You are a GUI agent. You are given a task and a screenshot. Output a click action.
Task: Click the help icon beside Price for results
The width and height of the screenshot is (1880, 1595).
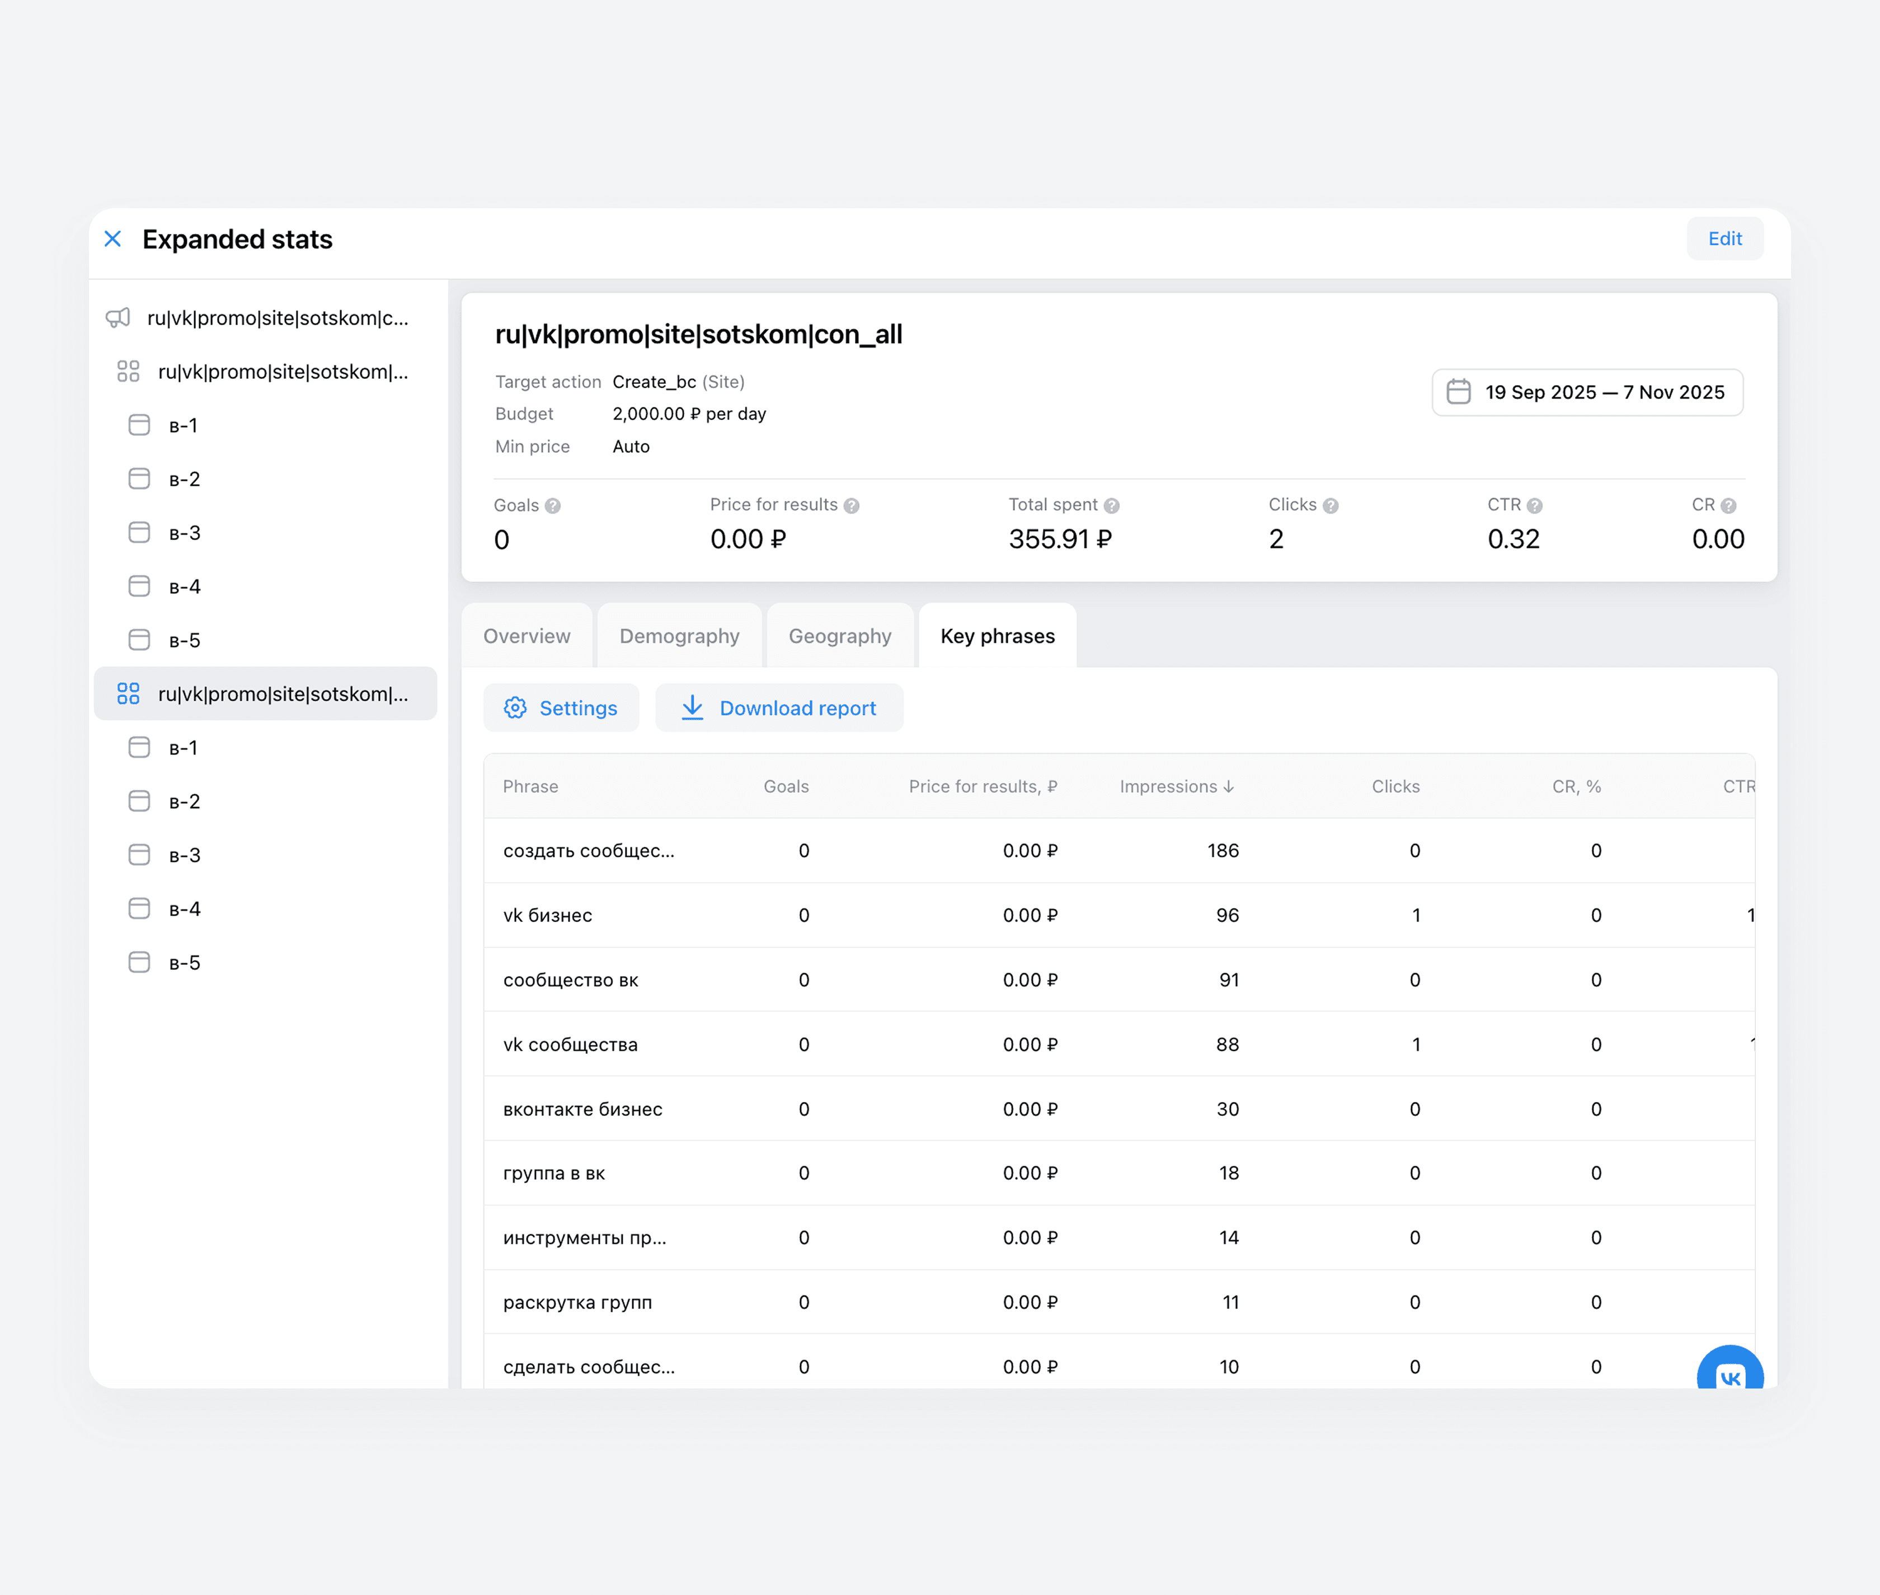click(x=852, y=505)
